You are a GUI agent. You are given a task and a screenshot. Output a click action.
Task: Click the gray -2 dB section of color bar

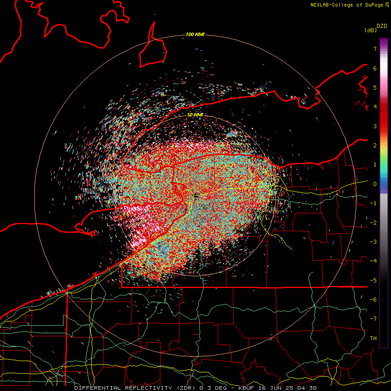point(384,223)
